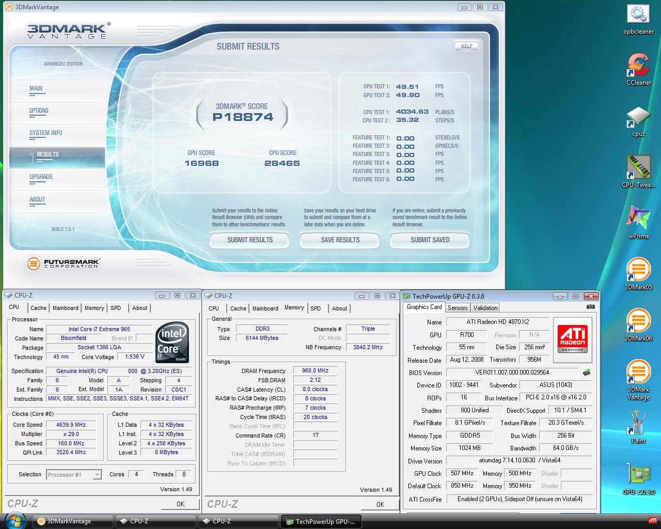Click the HELP button in 3DMark
Screen dimensions: 661x529
[x=466, y=46]
